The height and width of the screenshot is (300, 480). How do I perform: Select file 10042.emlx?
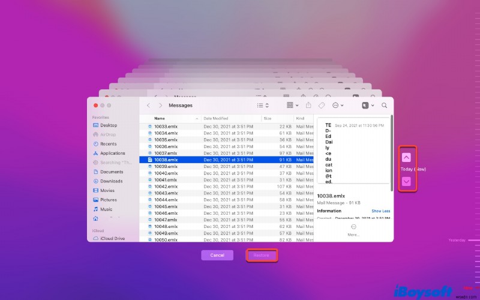(x=227, y=187)
